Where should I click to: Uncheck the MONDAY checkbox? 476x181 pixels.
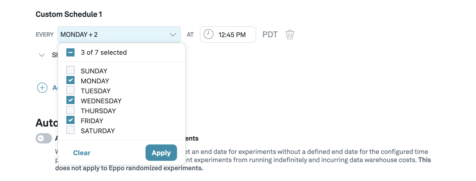click(x=70, y=80)
